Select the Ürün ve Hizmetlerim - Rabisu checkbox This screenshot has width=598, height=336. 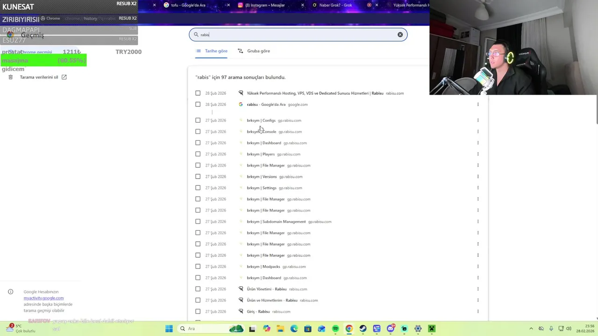(x=198, y=300)
